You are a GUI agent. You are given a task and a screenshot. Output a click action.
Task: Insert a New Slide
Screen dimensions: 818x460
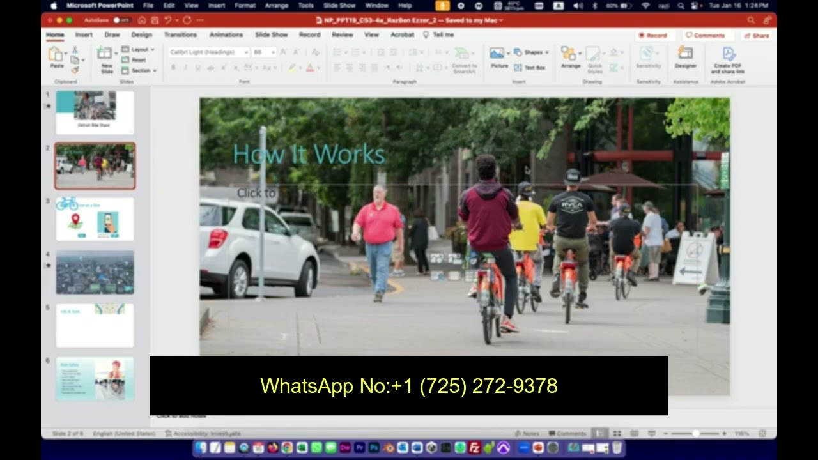coord(107,59)
